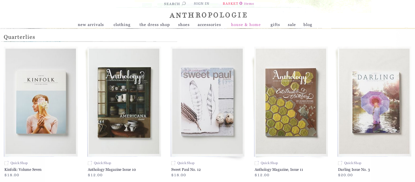Click Quick Shop icon under Sweet Paul

[173, 163]
